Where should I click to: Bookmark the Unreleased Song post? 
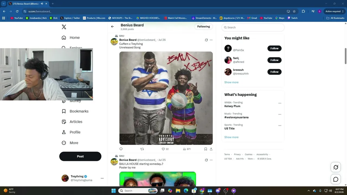point(206,149)
